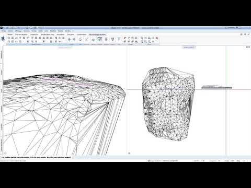Click the small compass icon in left viewport corner
The height and width of the screenshot is (188, 251).
pos(5,153)
